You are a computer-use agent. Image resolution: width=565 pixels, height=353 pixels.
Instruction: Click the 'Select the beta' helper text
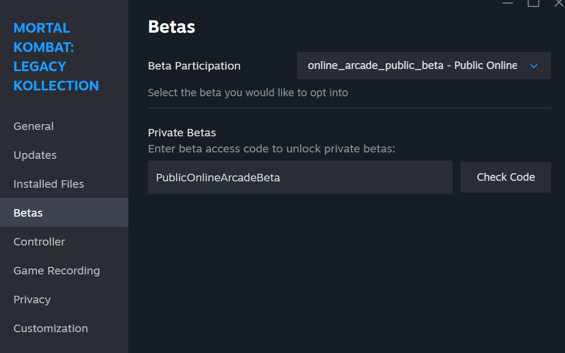click(x=248, y=93)
